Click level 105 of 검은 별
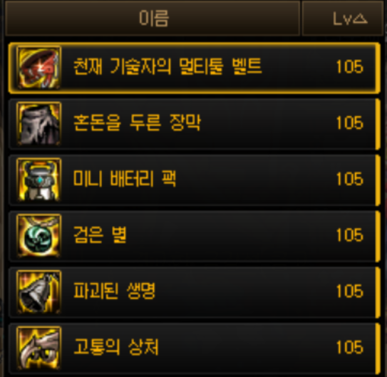This screenshot has width=387, height=377. pyautogui.click(x=350, y=235)
